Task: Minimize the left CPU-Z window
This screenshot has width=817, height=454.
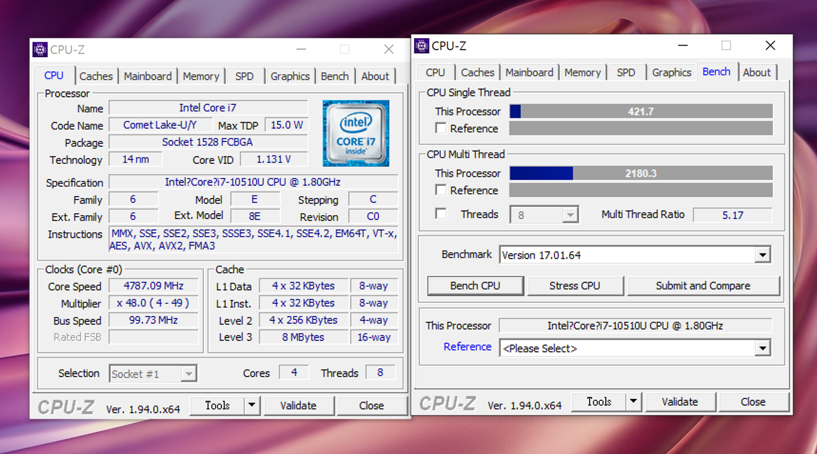Action: pyautogui.click(x=300, y=50)
